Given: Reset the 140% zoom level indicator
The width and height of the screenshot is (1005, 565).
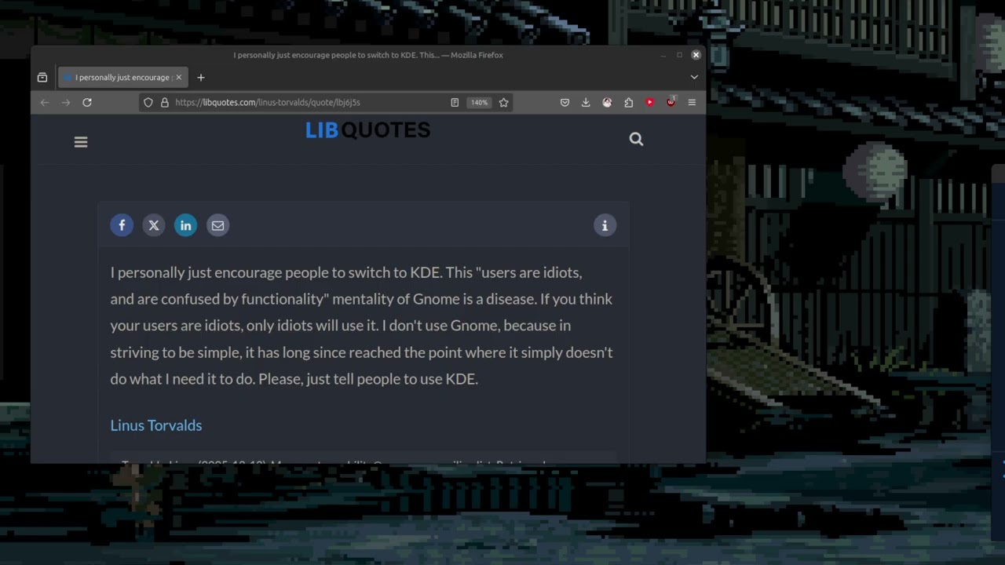Looking at the screenshot, I should click(479, 102).
